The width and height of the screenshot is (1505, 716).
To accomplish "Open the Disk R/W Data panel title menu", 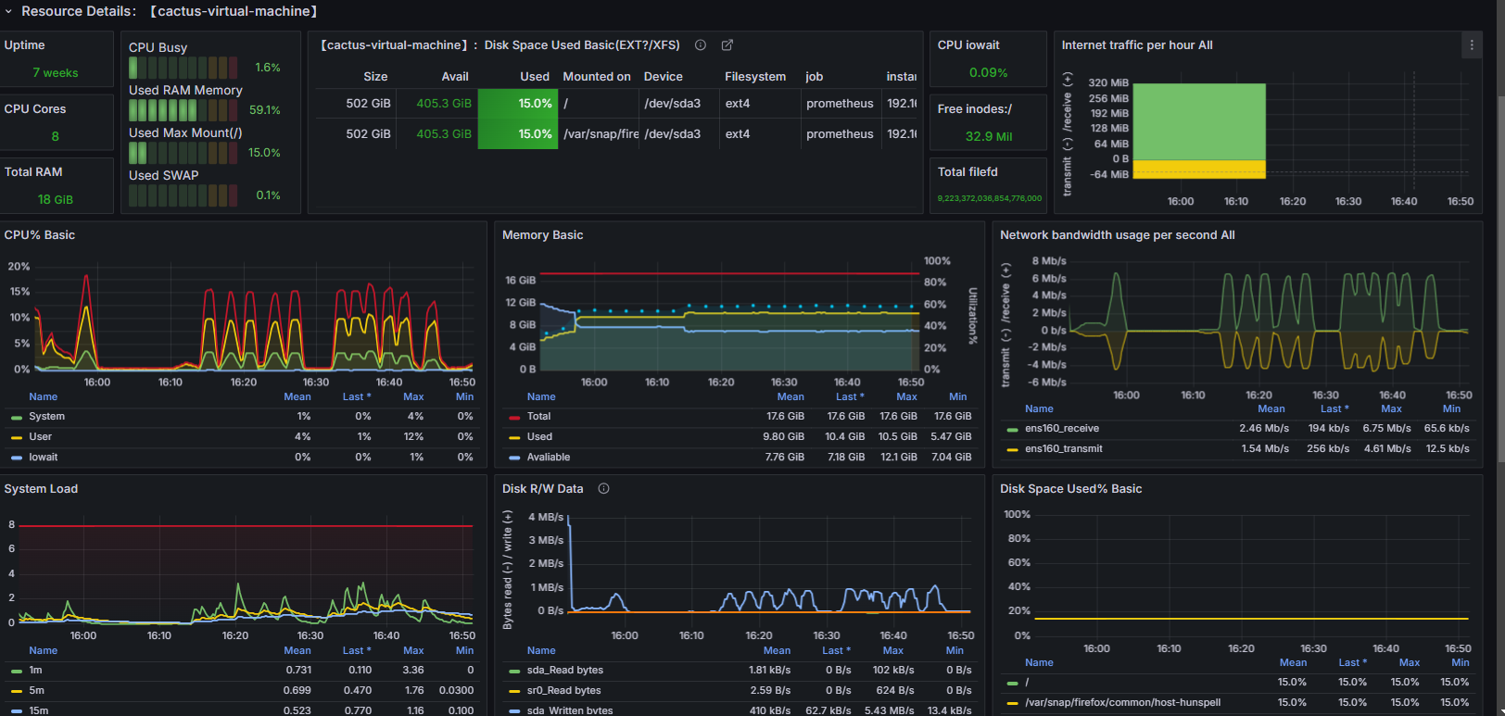I will [543, 489].
